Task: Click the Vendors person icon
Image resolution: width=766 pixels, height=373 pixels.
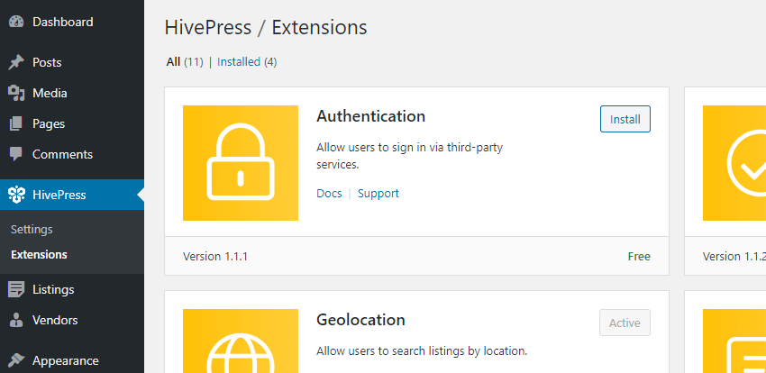Action: tap(16, 320)
